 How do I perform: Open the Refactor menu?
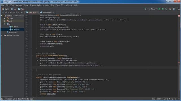pyautogui.click(x=40, y=5)
